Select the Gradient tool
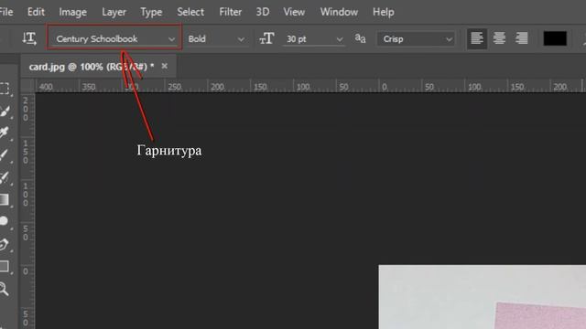The height and width of the screenshot is (329, 586). pos(4,199)
